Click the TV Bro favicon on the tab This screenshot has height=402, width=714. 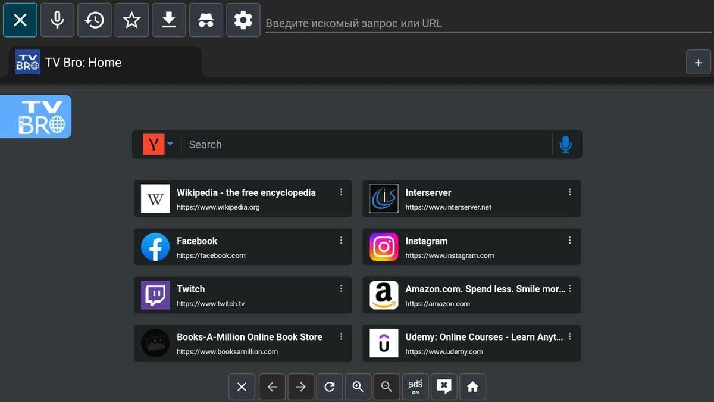(x=27, y=62)
